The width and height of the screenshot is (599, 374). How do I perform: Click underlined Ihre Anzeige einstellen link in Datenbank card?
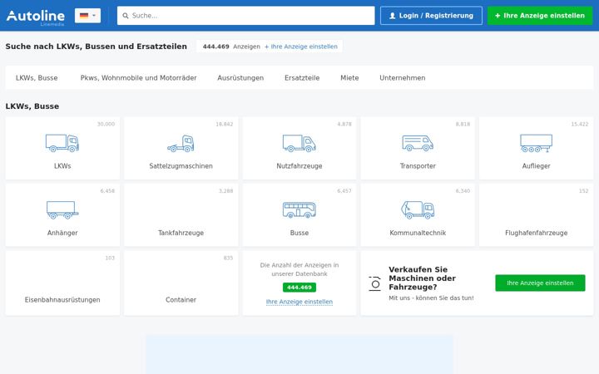coord(299,302)
